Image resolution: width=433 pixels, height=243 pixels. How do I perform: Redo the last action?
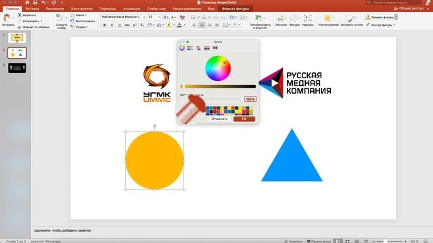(x=53, y=3)
